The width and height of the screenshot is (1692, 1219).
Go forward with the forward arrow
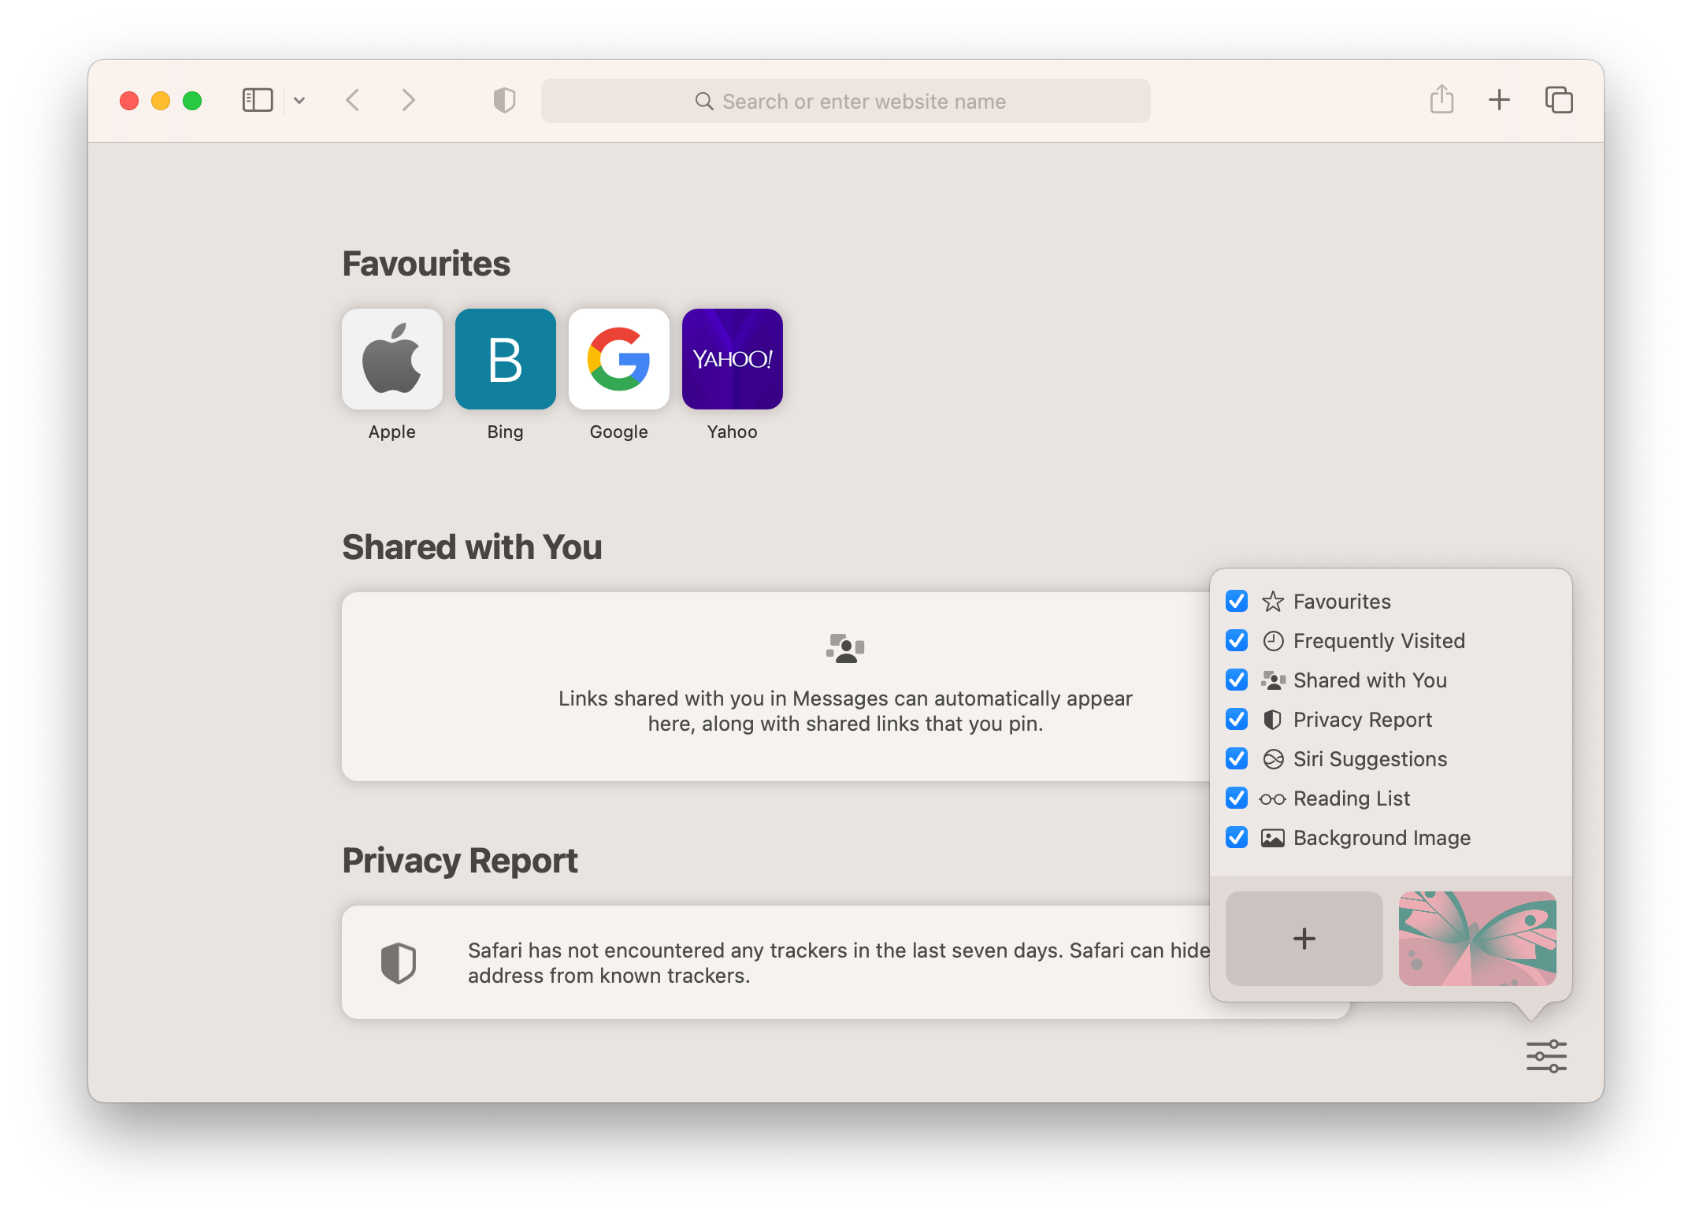[x=408, y=101]
